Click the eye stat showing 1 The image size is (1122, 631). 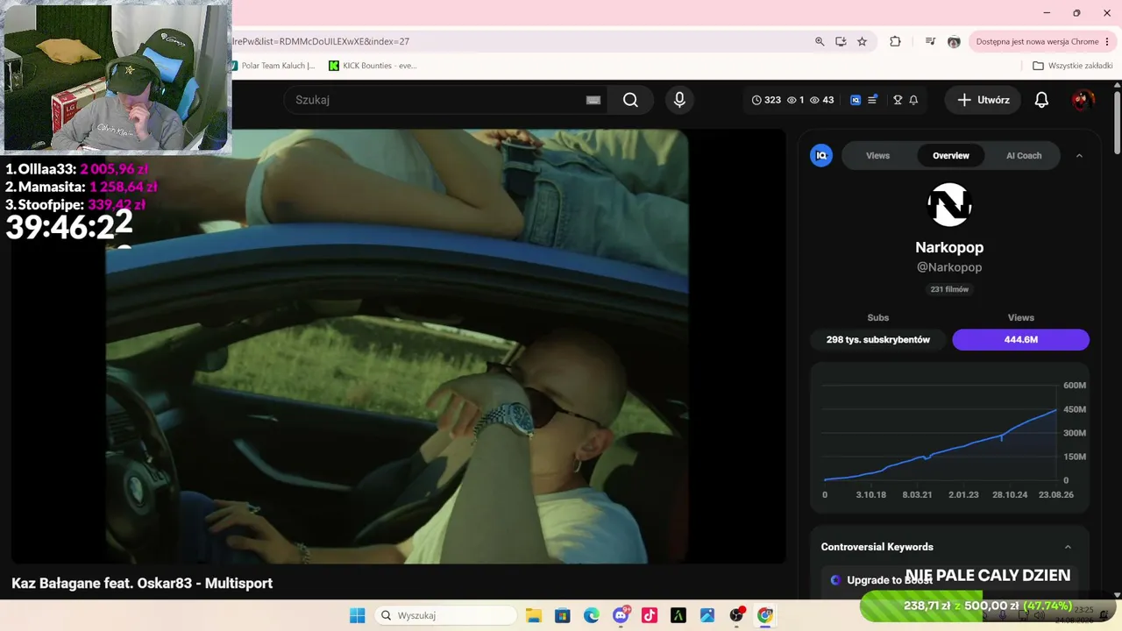click(x=795, y=100)
